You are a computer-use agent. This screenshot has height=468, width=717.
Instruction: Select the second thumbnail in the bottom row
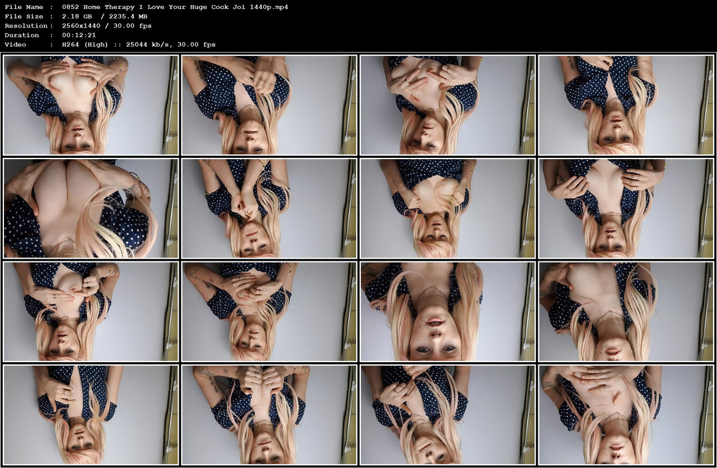click(269, 414)
